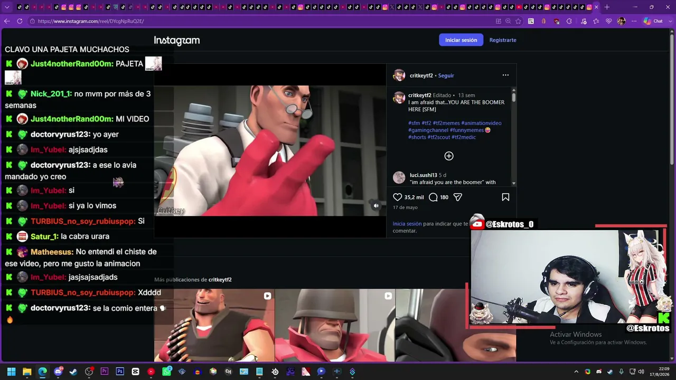Follow critkeytf2 with Seguir
Screen dimensions: 676x380
click(446, 75)
